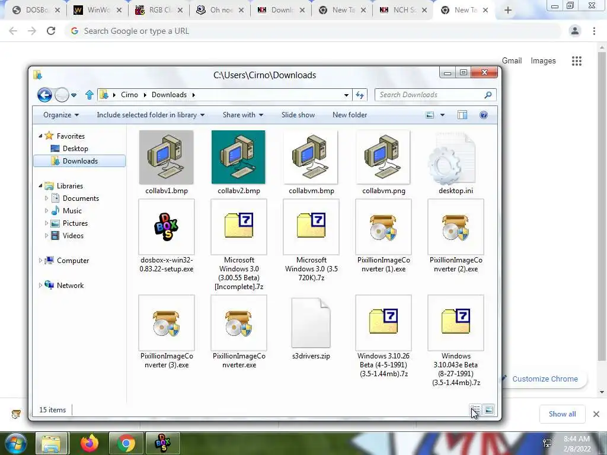607x455 pixels.
Task: Open Chrome three-dot menu
Action: click(594, 31)
